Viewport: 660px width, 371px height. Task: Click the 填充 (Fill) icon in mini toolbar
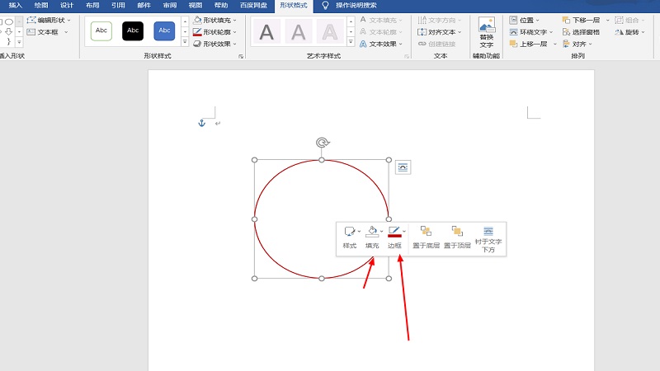[x=371, y=232]
